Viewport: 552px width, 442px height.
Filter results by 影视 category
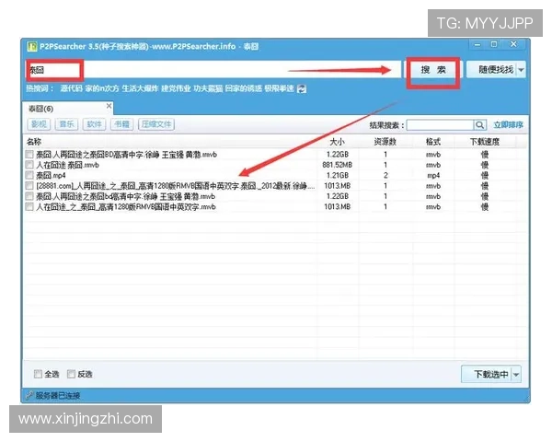39,124
